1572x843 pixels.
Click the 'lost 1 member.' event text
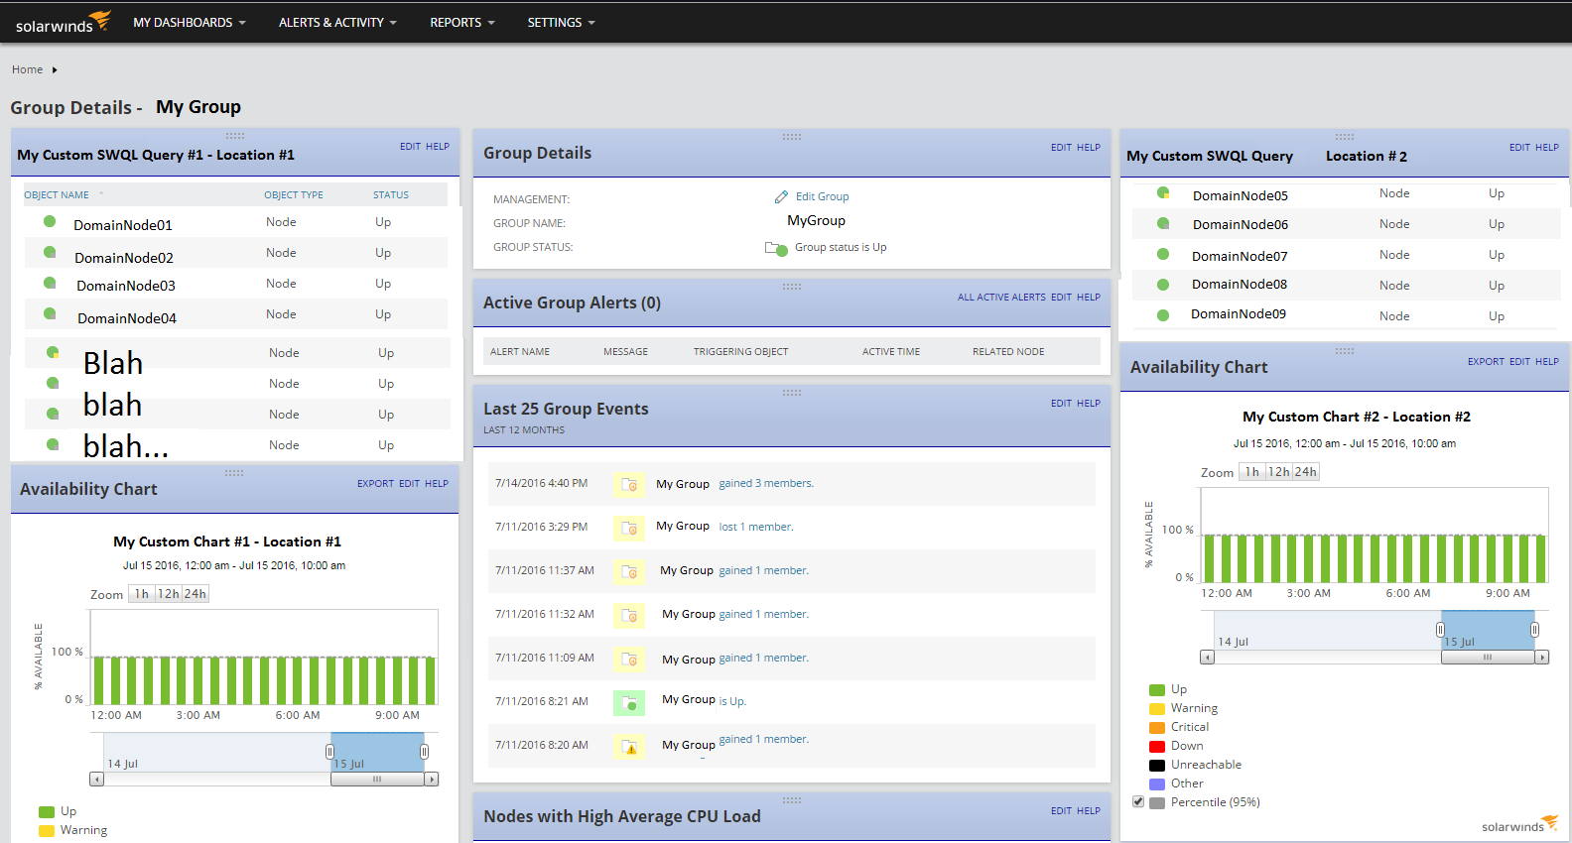tap(756, 528)
